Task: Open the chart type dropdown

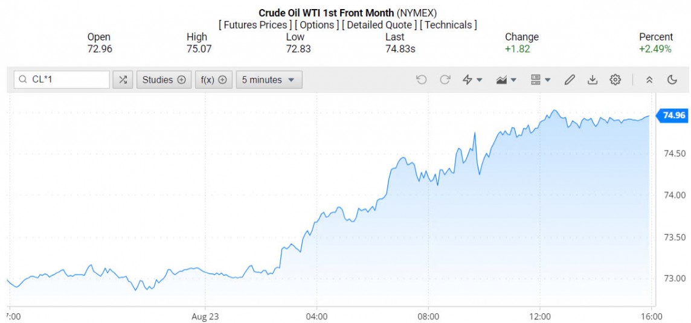Action: [x=506, y=80]
